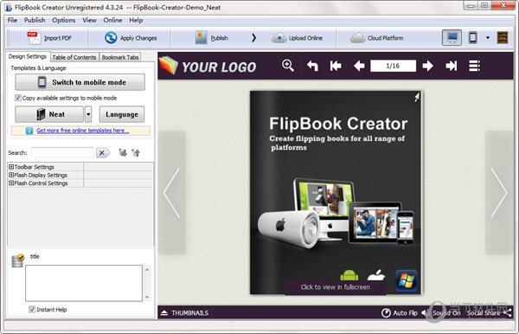Image resolution: width=519 pixels, height=334 pixels.
Task: Flip backward with left side arrow
Action: point(172,192)
